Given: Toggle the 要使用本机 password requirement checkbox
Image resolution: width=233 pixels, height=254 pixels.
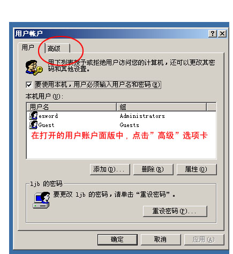Looking at the screenshot, I should click(x=29, y=85).
